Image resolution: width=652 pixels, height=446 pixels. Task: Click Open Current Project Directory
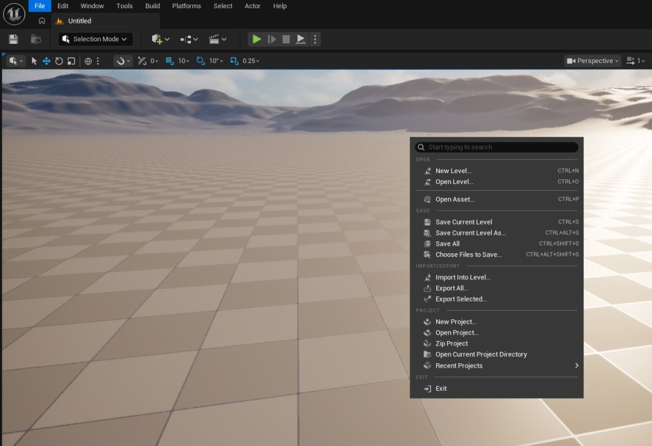coord(481,354)
